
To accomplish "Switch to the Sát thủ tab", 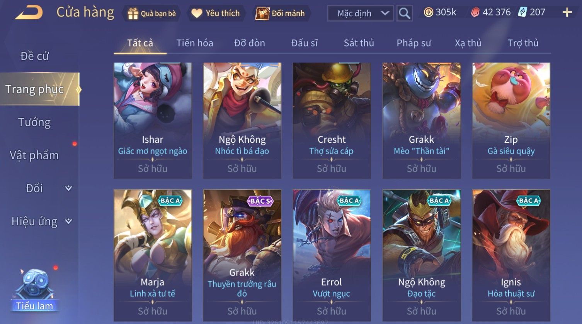I will click(359, 43).
